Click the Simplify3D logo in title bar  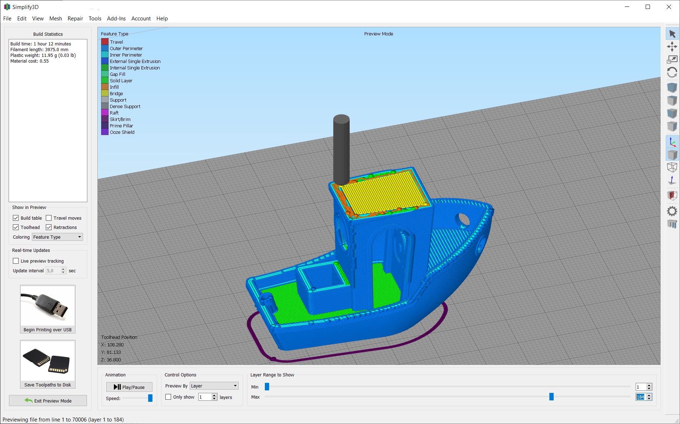point(7,7)
